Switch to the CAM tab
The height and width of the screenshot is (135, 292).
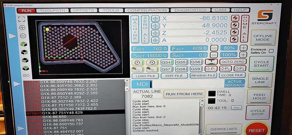[x=221, y=10]
